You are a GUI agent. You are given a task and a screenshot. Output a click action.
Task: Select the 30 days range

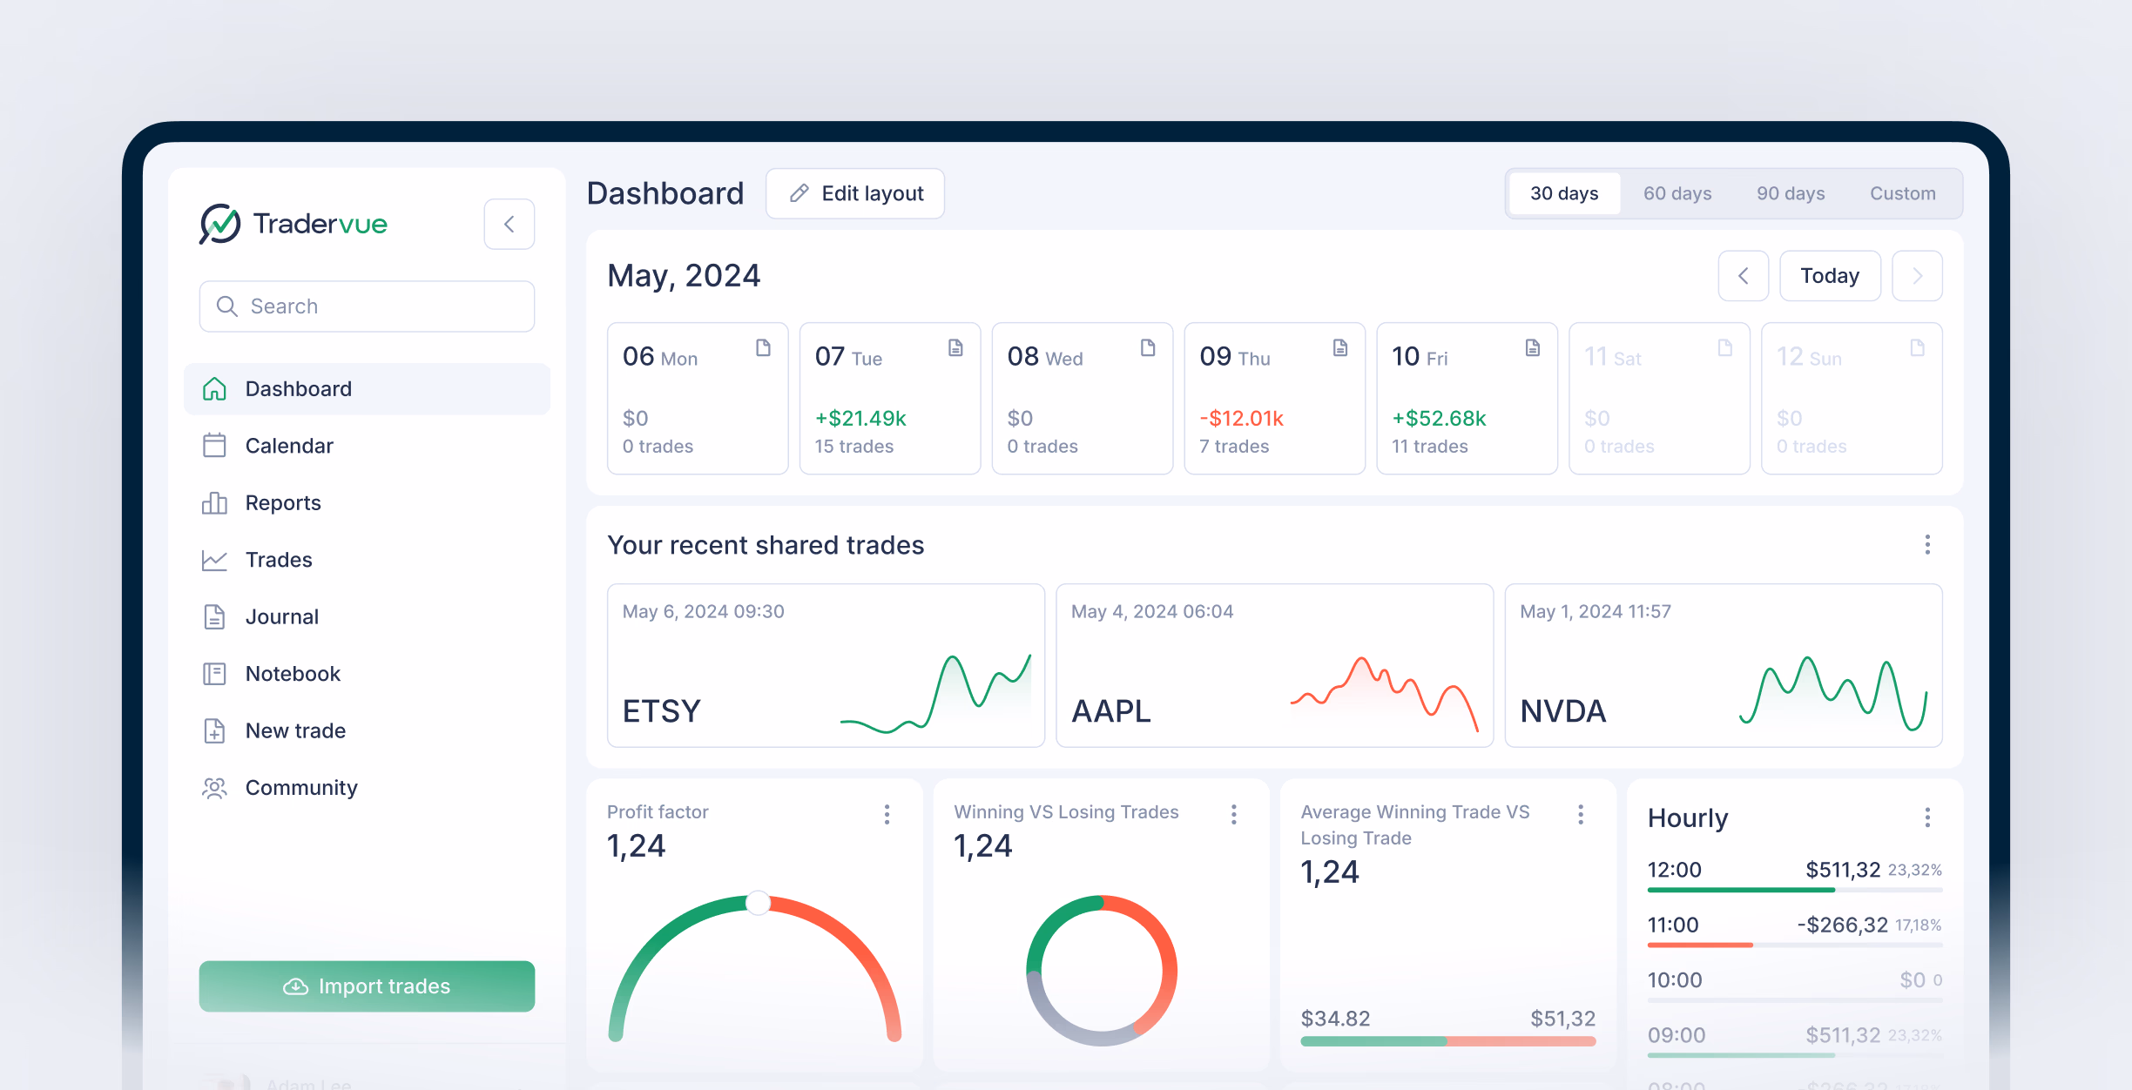(x=1564, y=193)
